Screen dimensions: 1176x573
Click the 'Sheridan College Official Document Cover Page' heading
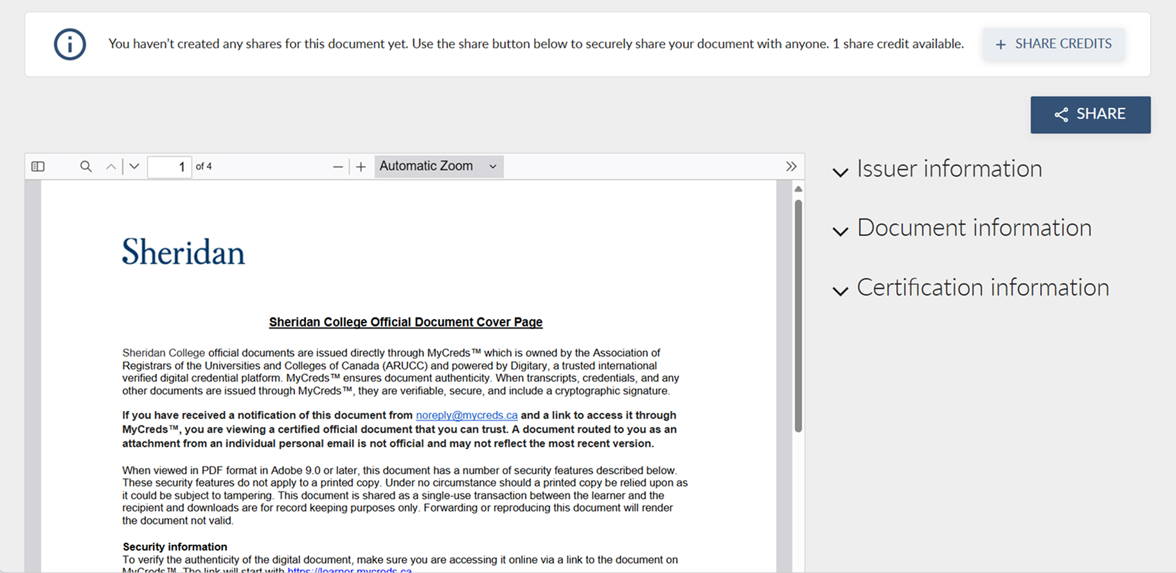pyautogui.click(x=405, y=322)
